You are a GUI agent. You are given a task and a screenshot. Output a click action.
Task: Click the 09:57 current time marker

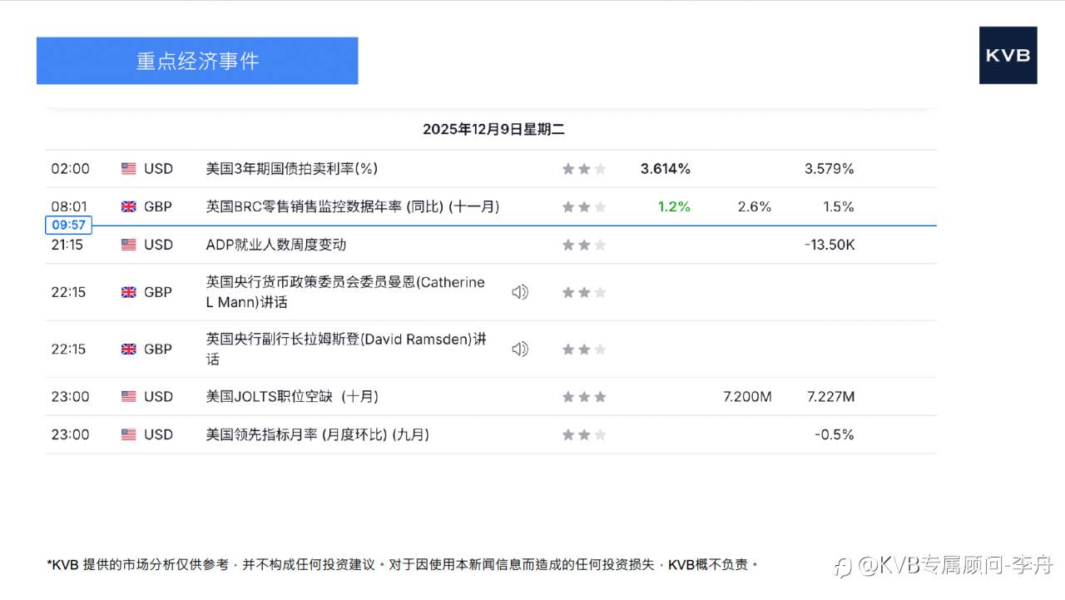click(x=68, y=225)
